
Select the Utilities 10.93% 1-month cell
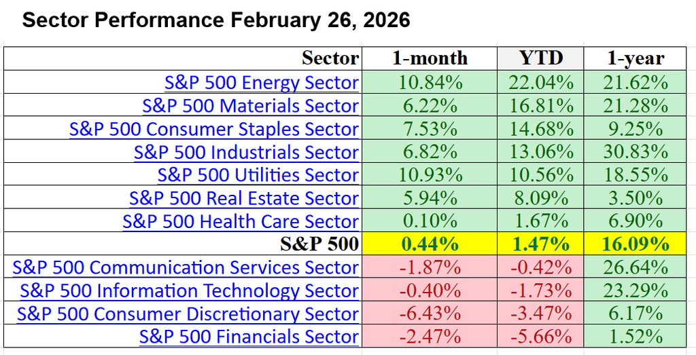tap(430, 175)
